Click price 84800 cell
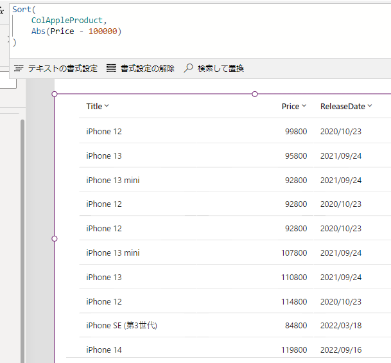 (296, 325)
